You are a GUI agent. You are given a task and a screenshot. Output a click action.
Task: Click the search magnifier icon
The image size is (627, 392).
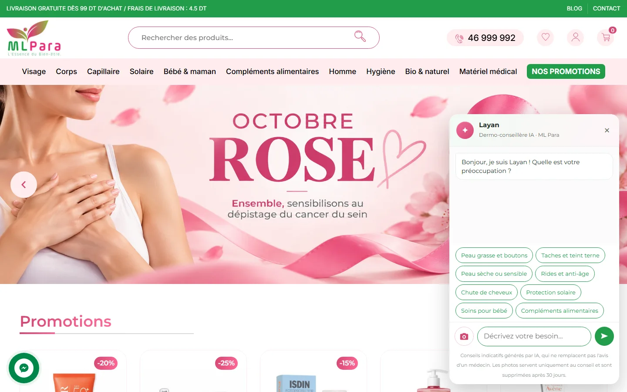[x=360, y=36]
